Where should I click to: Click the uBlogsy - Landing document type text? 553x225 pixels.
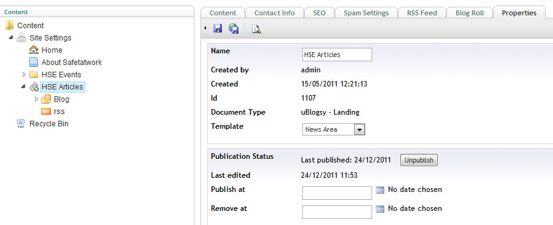(x=330, y=113)
